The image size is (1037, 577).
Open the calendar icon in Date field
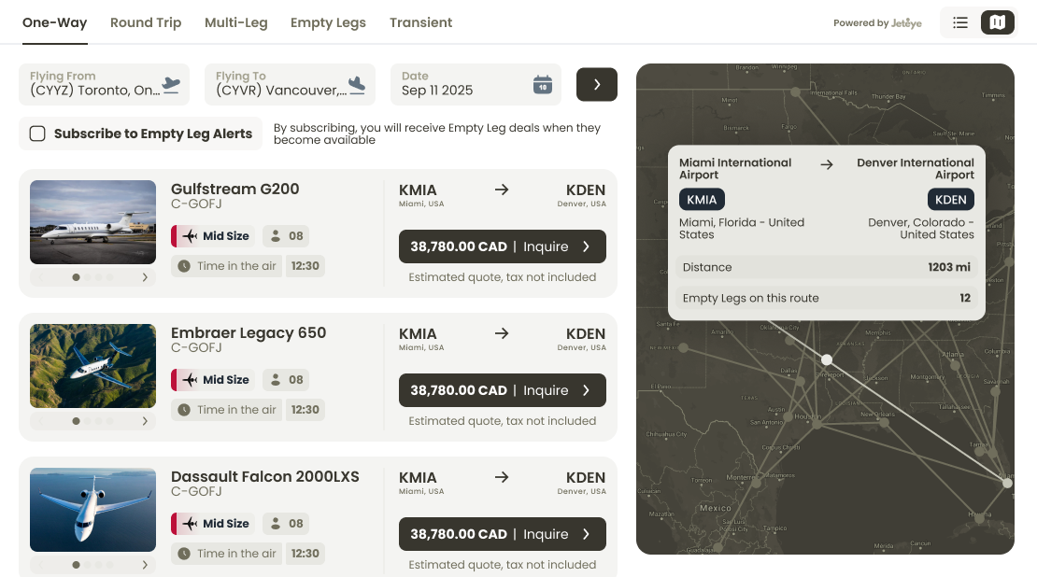[x=543, y=85]
